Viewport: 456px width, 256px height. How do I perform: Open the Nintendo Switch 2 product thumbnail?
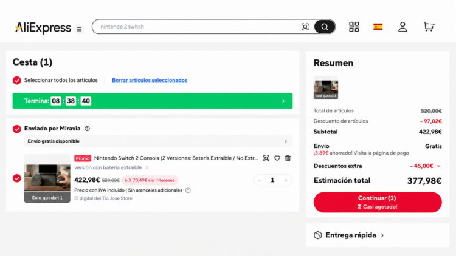[47, 178]
